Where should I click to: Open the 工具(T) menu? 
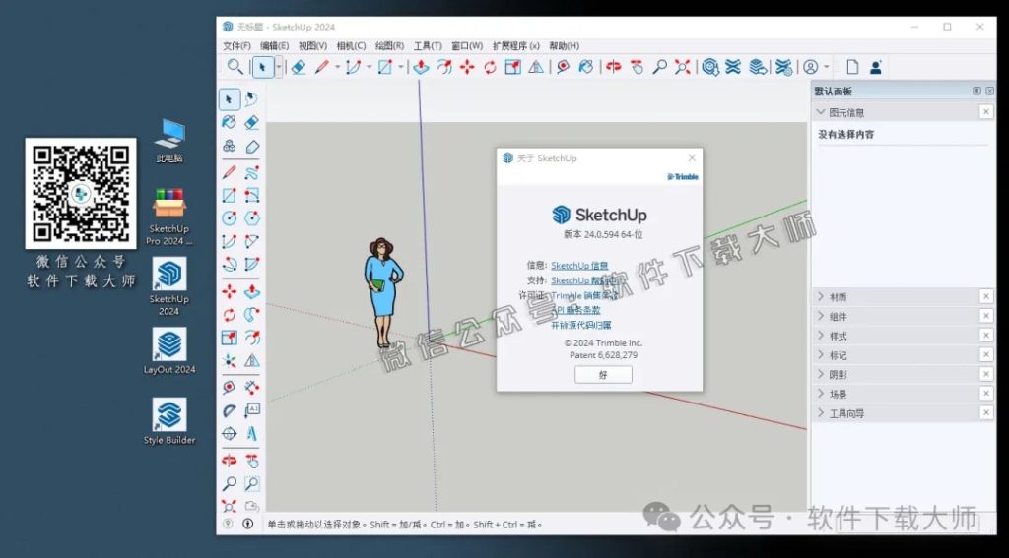tap(428, 46)
